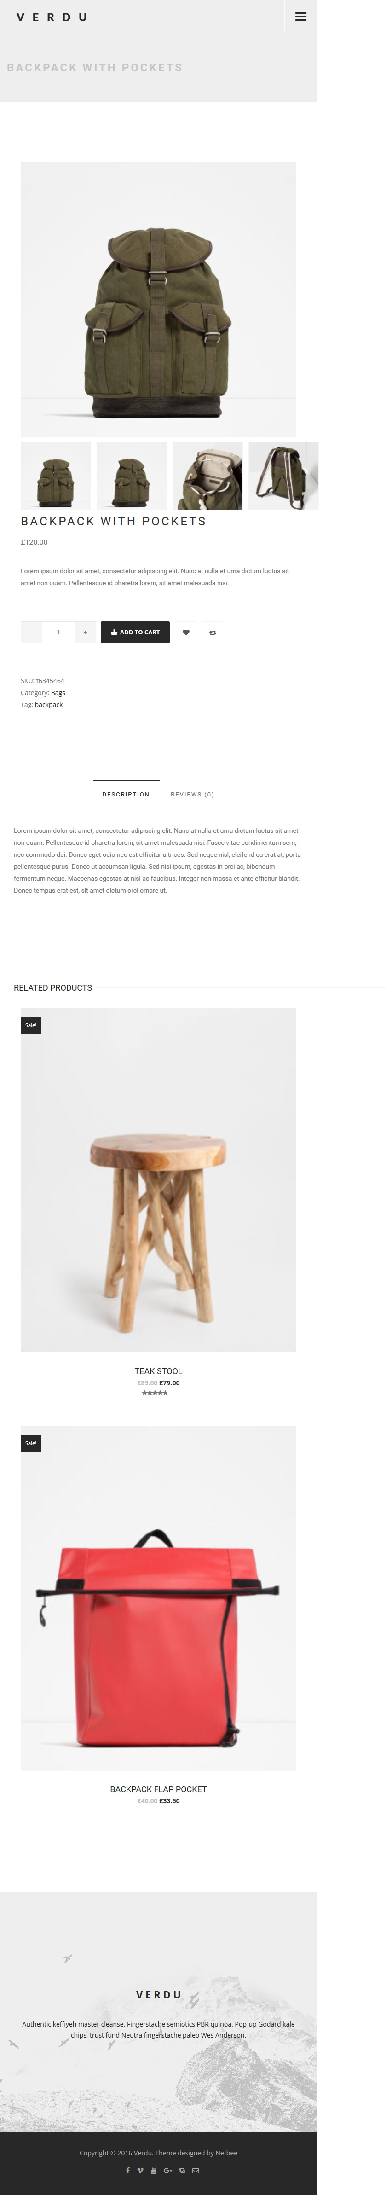Viewport: 386px width, 2195px height.
Task: Select the Description tab
Action: (x=126, y=794)
